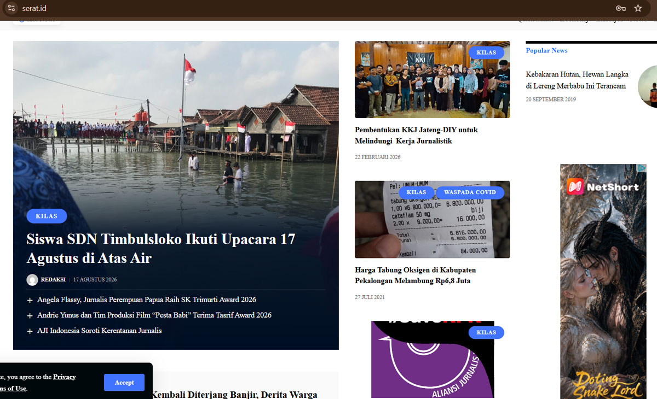Click the 22 FEBRUARI 2026 date

(378, 157)
